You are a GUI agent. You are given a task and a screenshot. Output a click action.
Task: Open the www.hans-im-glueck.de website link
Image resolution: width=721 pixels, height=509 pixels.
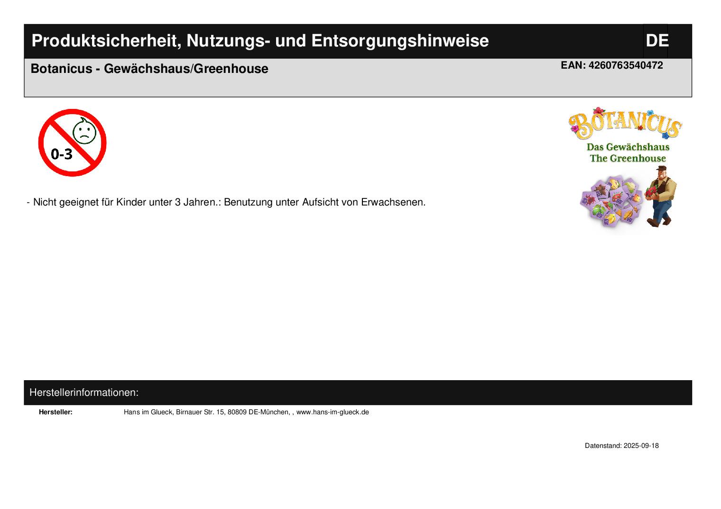coord(333,412)
